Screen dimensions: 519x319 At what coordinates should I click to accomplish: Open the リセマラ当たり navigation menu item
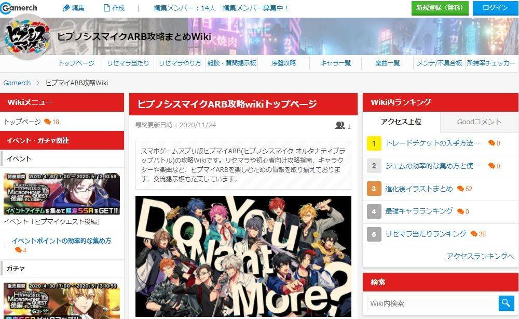[x=128, y=63]
